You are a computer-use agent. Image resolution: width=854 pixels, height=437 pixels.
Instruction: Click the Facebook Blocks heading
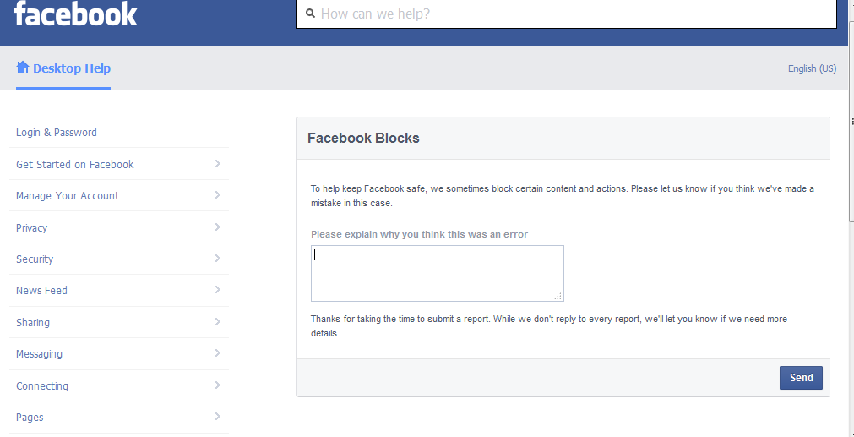[x=363, y=138]
